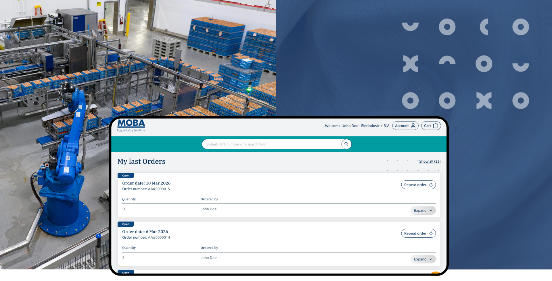Click the Quantity column header in first order
This screenshot has height=281, width=552.
[129, 199]
